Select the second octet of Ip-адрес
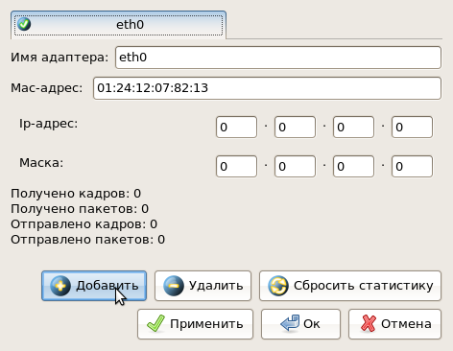 tap(295, 128)
